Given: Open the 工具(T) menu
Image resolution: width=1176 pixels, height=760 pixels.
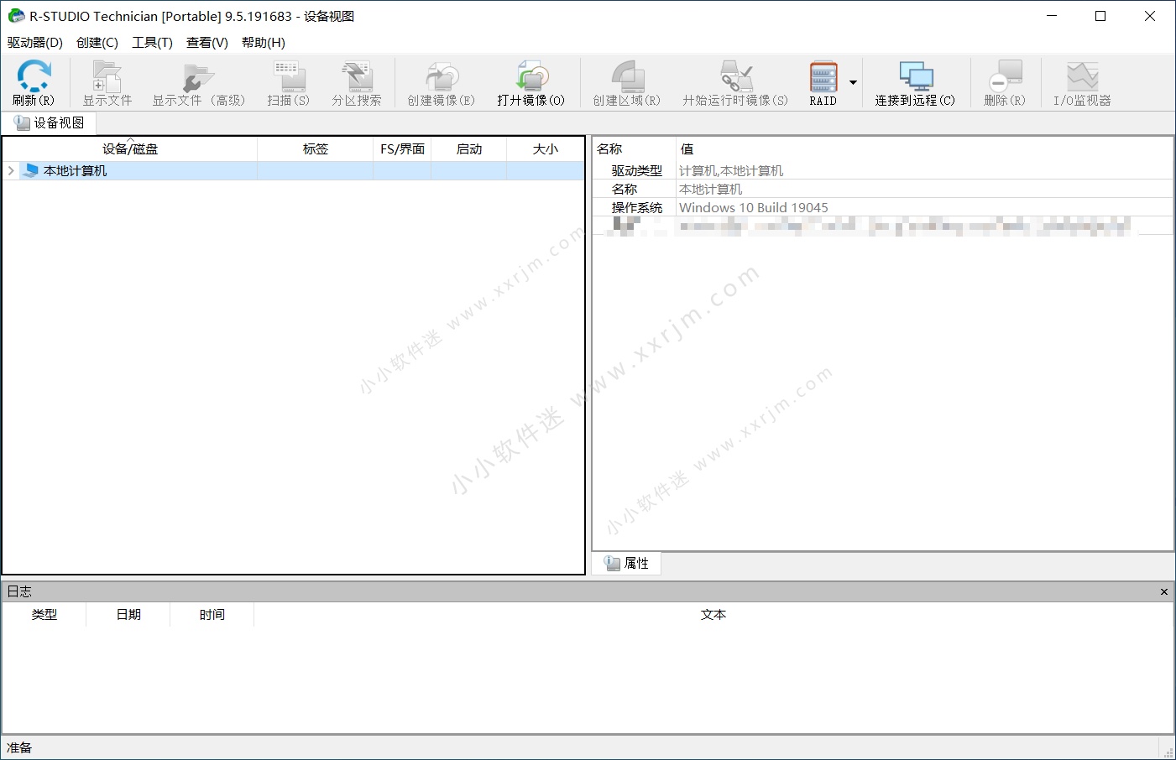Looking at the screenshot, I should pos(152,43).
